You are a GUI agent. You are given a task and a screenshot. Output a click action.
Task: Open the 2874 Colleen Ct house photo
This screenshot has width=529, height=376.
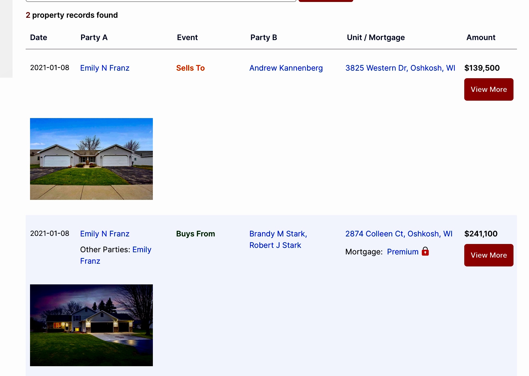91,325
